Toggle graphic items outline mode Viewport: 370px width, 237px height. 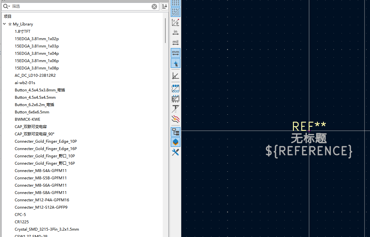[176, 99]
